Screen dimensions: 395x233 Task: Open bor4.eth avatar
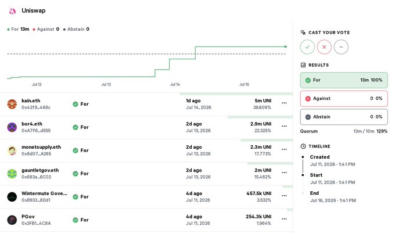coord(12,127)
